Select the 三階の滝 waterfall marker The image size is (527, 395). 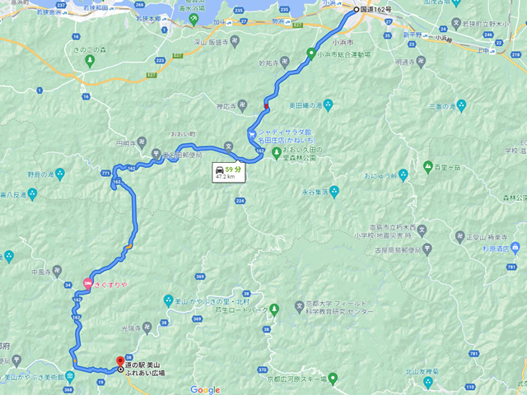tap(461, 106)
